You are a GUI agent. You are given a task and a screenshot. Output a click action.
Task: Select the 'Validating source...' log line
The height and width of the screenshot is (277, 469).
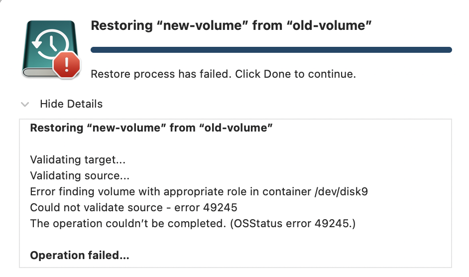click(80, 175)
